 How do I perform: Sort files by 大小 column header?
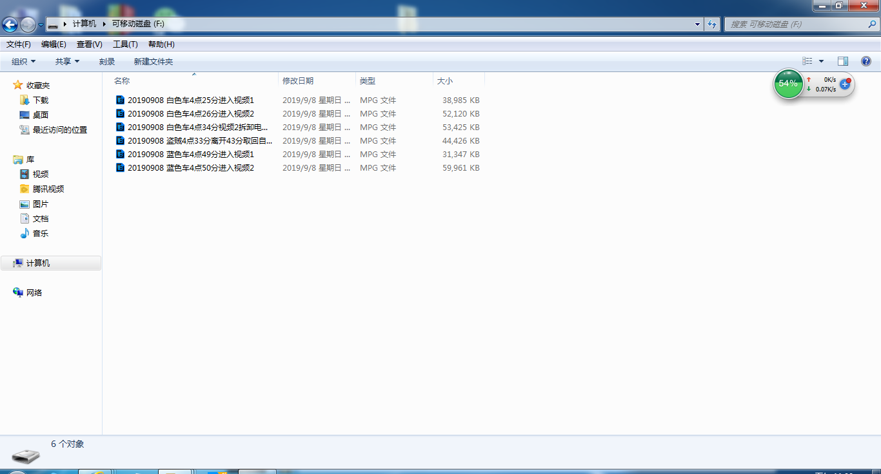pyautogui.click(x=445, y=81)
